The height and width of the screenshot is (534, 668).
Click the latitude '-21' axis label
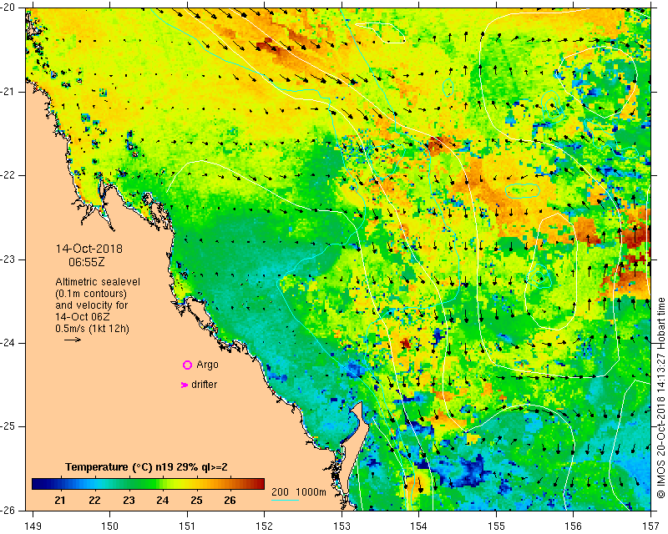tap(8, 92)
